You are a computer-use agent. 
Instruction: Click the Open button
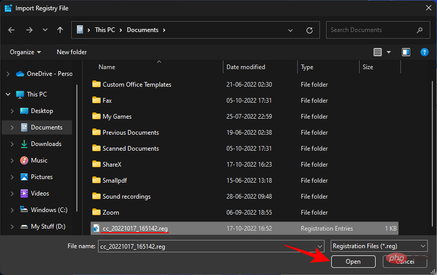pyautogui.click(x=353, y=262)
